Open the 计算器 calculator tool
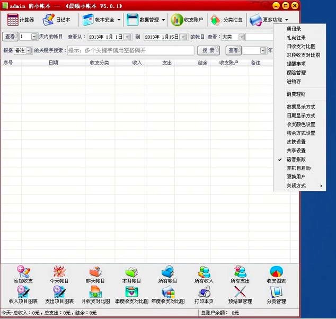This screenshot has height=319, width=336. pos(21,20)
